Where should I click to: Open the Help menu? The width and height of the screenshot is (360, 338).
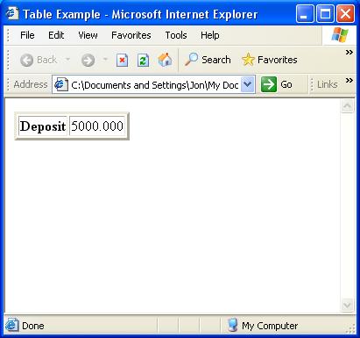pyautogui.click(x=210, y=35)
